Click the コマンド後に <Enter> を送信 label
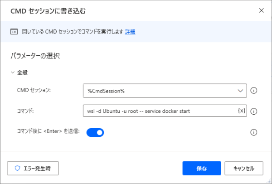This screenshot has height=184, width=272. (48, 131)
